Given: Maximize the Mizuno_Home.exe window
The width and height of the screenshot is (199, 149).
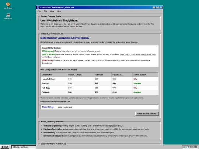Looking at the screenshot, I should [157, 7].
